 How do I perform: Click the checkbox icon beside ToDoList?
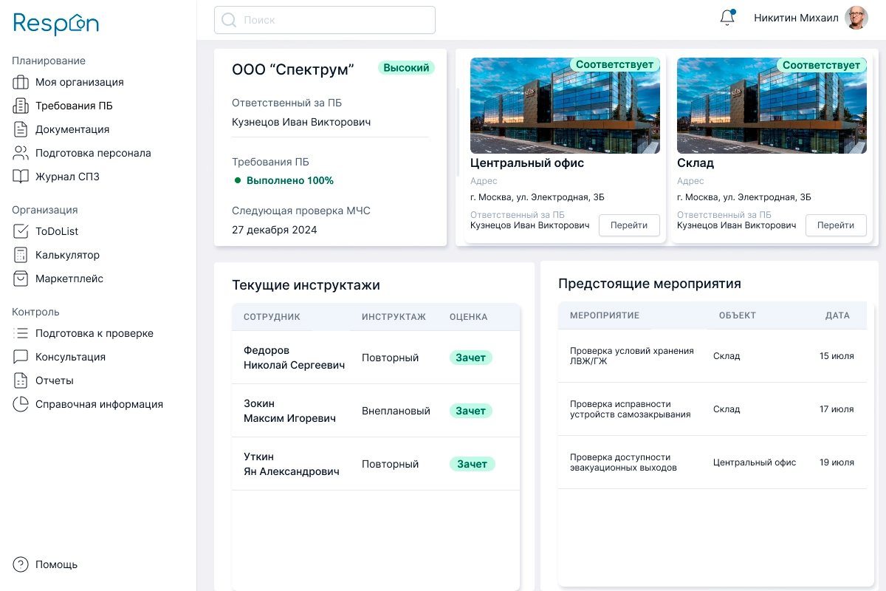tap(21, 231)
